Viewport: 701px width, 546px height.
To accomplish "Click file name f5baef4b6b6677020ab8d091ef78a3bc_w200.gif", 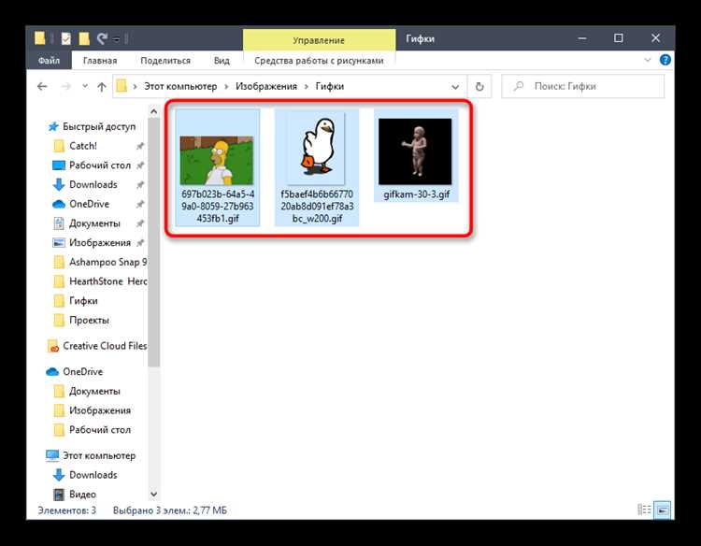I will 317,206.
